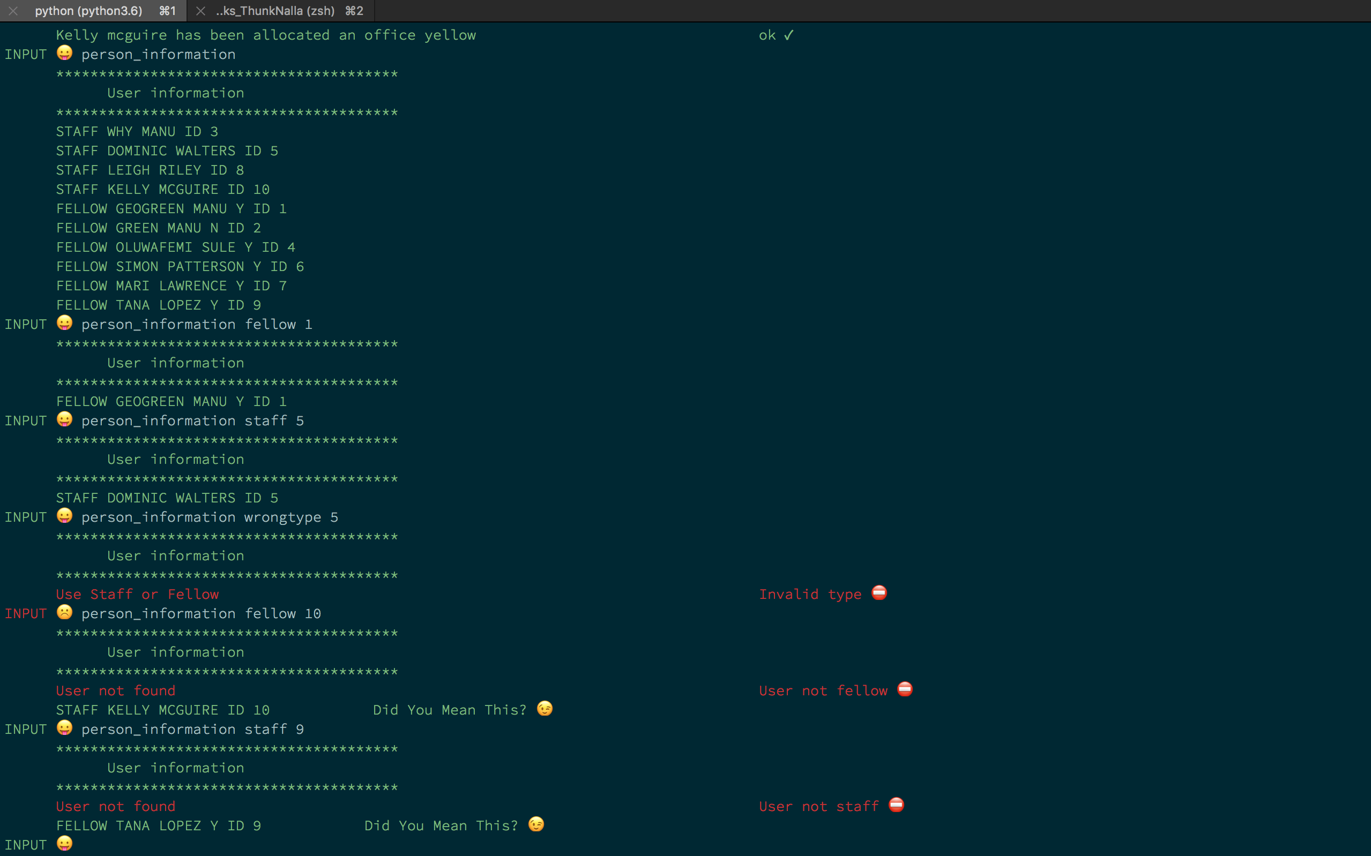Viewport: 1371px width, 856px height.
Task: Switch to the python (python3.6) tab
Action: click(x=89, y=11)
